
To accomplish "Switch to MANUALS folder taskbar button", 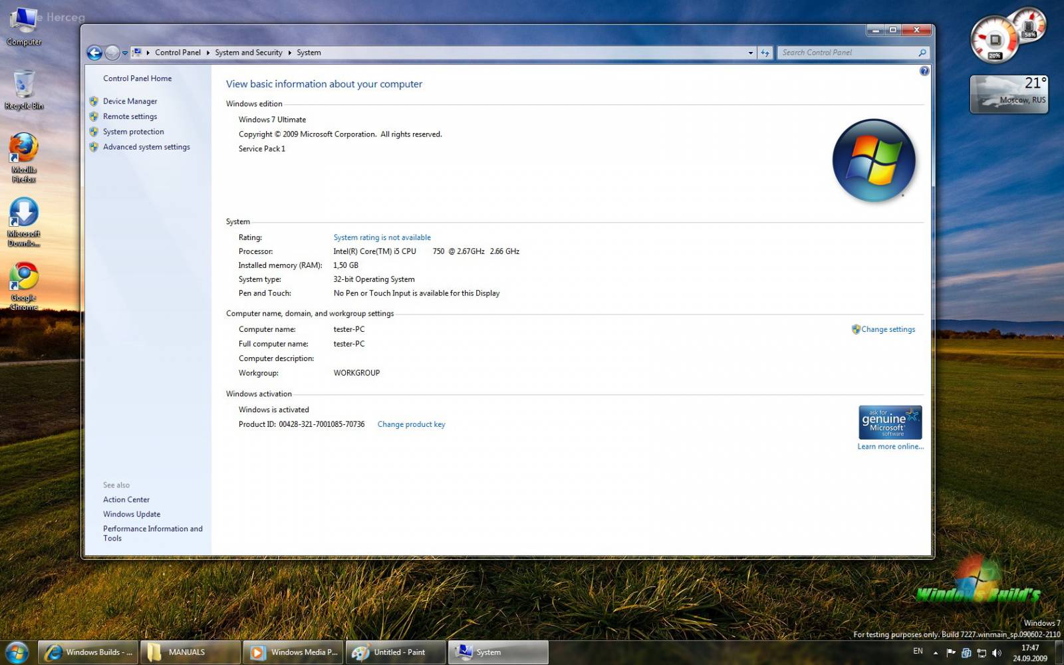I will (x=190, y=652).
